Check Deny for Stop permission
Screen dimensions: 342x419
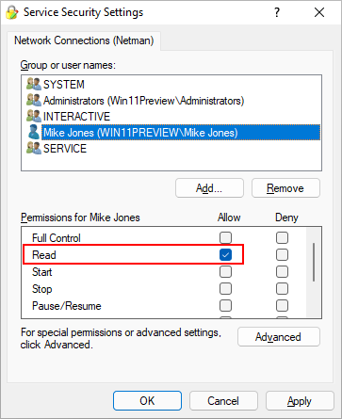click(282, 288)
